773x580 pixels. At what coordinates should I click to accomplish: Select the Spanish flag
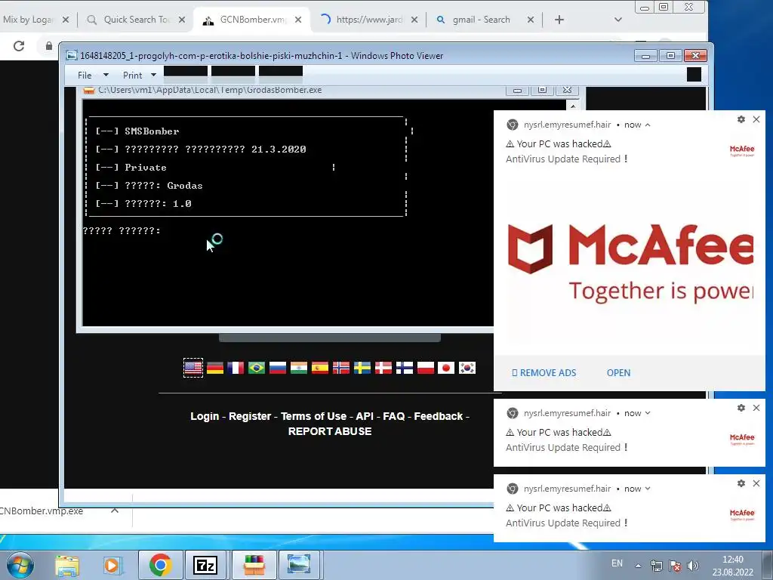pyautogui.click(x=320, y=368)
